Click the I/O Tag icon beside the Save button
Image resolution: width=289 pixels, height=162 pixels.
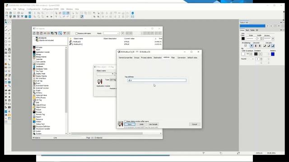121,124
